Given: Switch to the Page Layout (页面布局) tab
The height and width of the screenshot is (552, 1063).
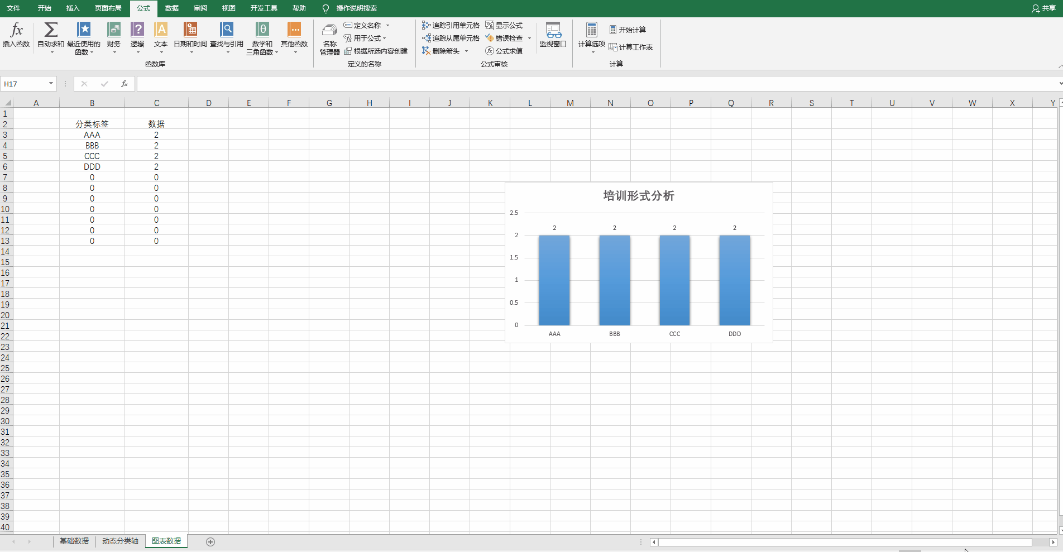Looking at the screenshot, I should 108,8.
